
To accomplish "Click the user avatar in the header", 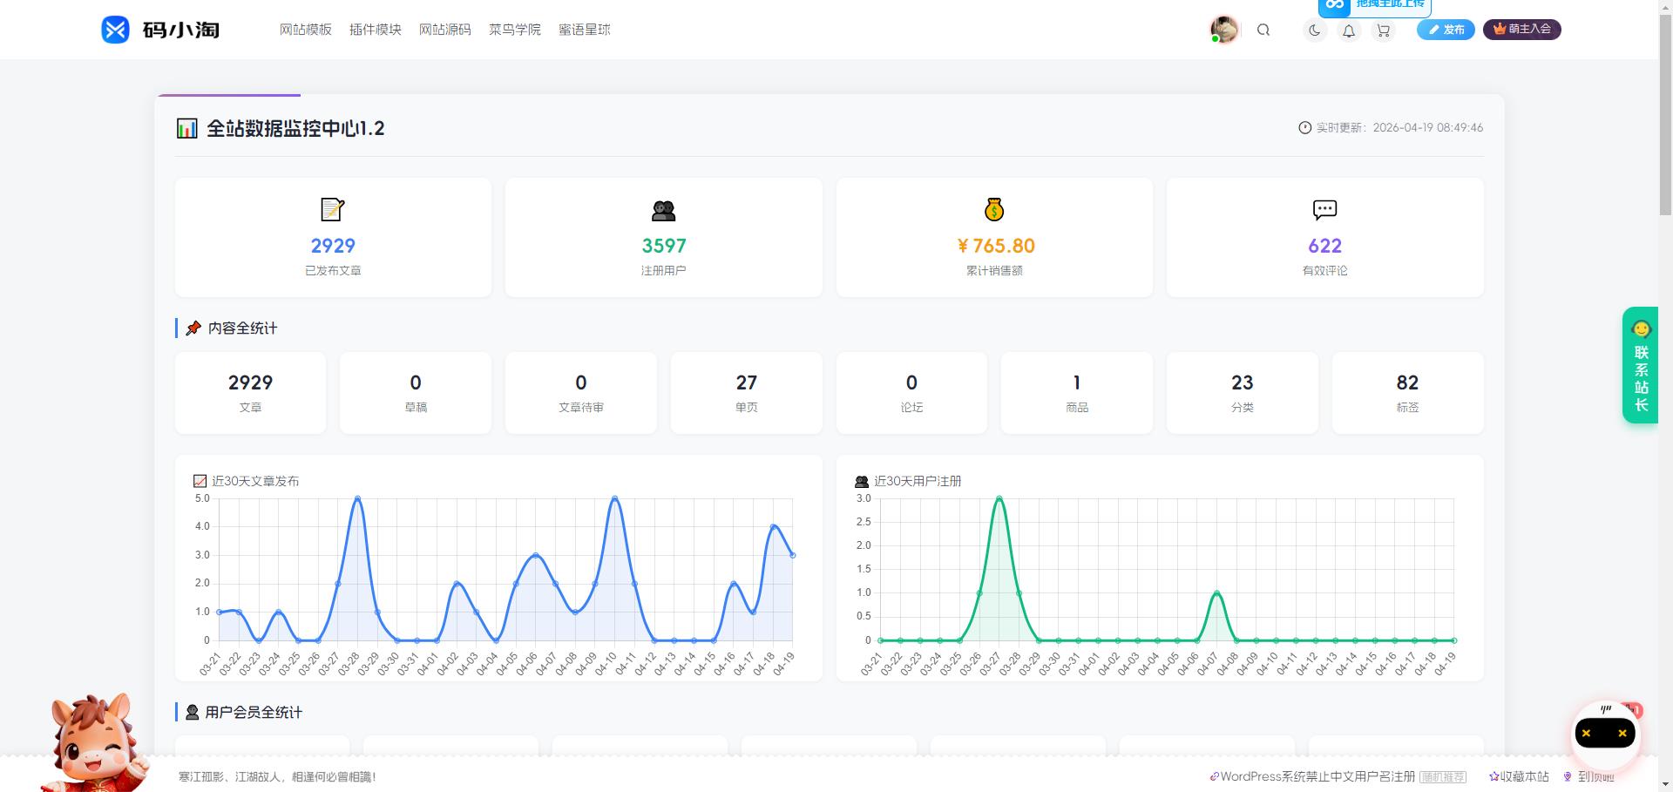I will [x=1224, y=30].
